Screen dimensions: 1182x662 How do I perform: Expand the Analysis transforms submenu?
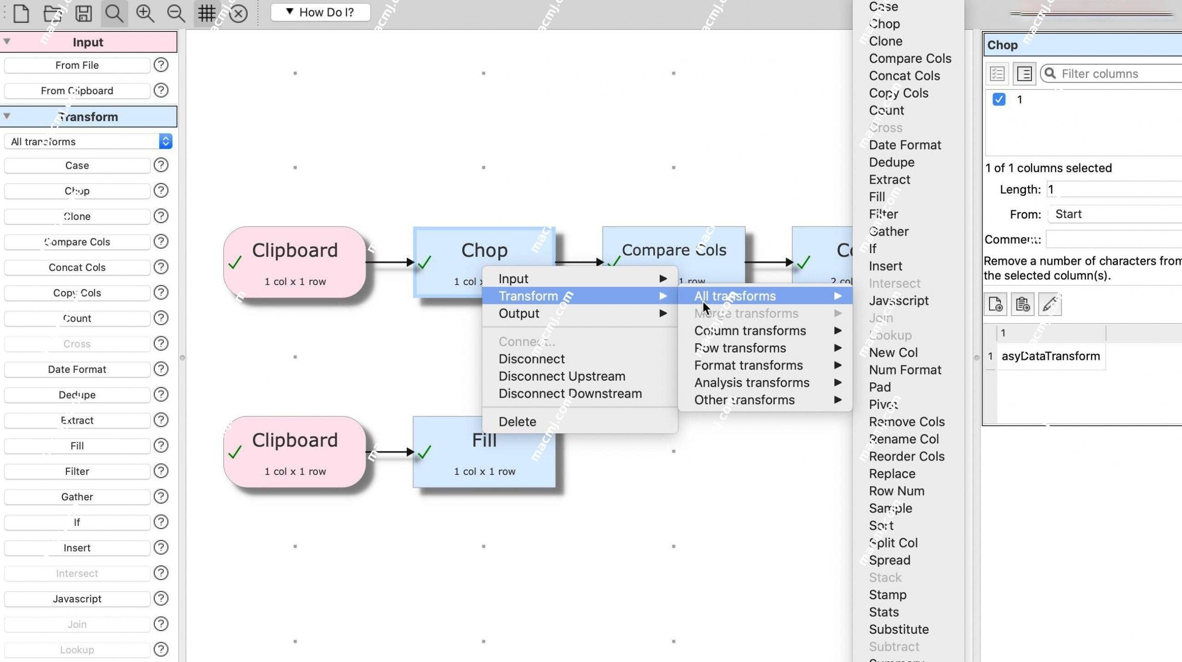click(x=751, y=383)
